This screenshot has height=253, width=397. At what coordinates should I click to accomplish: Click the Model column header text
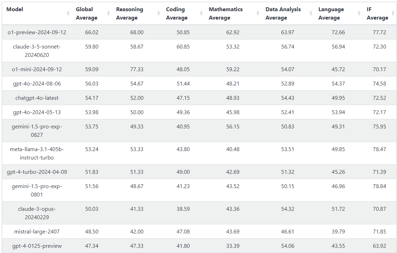(x=15, y=9)
